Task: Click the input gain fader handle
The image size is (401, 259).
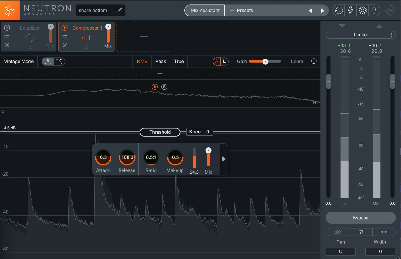Action: (328, 82)
